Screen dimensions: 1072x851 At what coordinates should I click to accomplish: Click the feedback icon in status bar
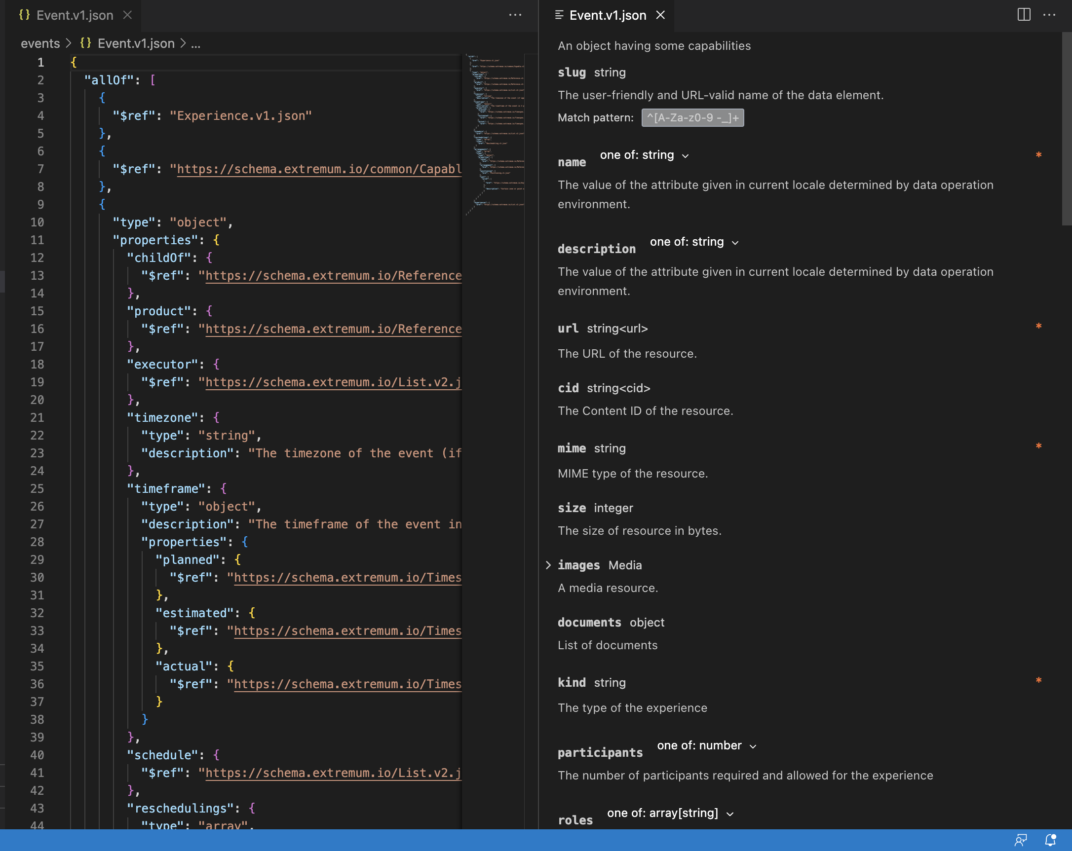(1021, 840)
